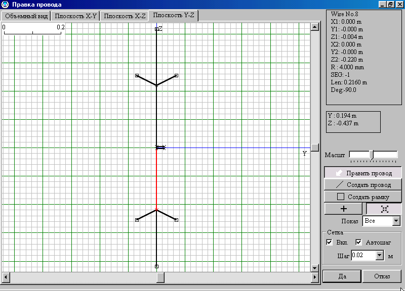405x291 pixels.
Task: Switch to the Объемный вид tab
Action: point(26,16)
